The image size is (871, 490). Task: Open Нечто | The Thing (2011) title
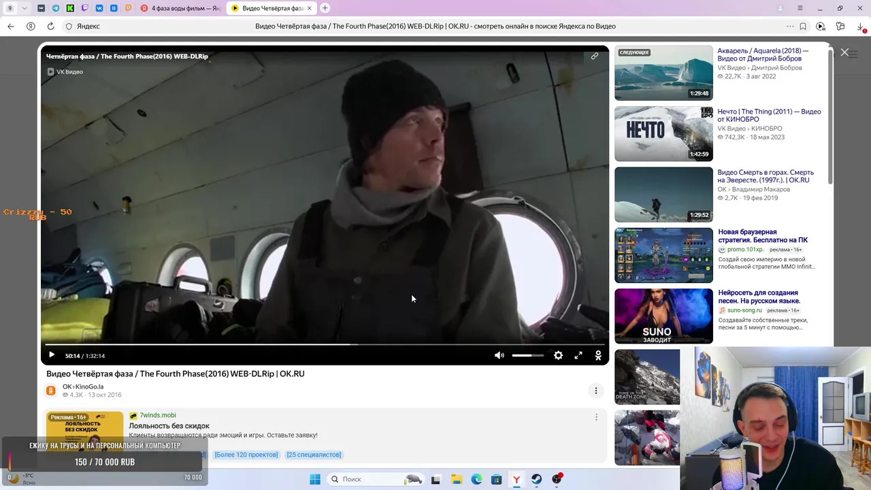tap(769, 115)
